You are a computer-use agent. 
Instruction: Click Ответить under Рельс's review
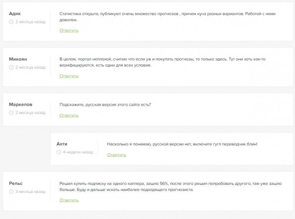[69, 200]
